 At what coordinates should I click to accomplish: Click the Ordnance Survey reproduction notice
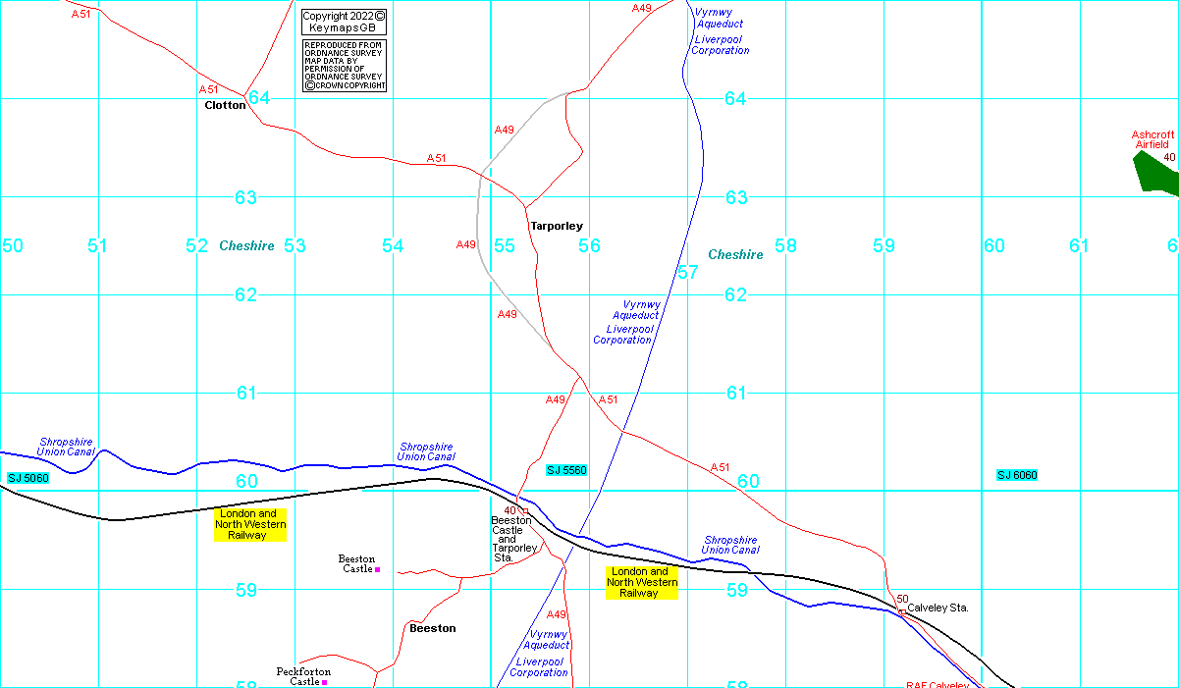click(x=344, y=66)
